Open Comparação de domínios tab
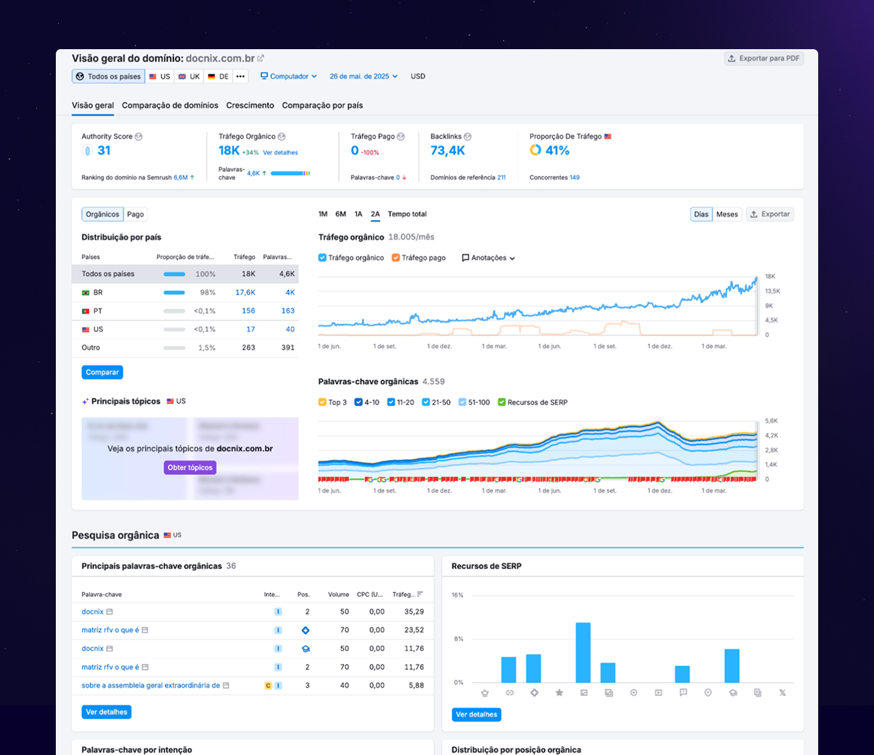This screenshot has width=874, height=755. pos(170,106)
